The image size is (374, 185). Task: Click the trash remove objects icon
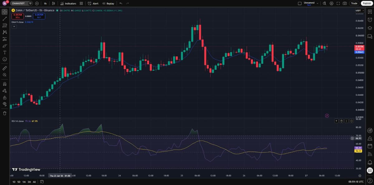[5, 113]
